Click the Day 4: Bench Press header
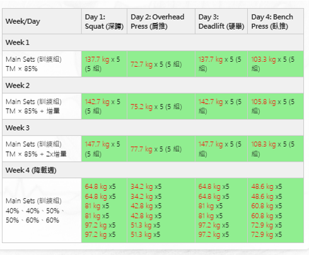Image resolution: width=309 pixels, height=255 pixels. click(x=276, y=21)
